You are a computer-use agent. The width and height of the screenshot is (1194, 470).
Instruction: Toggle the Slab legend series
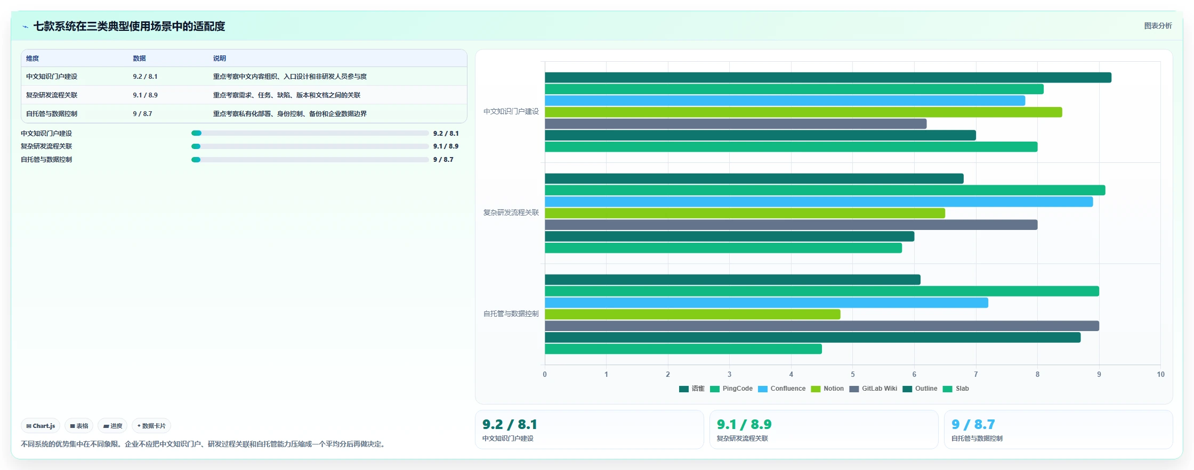[x=956, y=389]
